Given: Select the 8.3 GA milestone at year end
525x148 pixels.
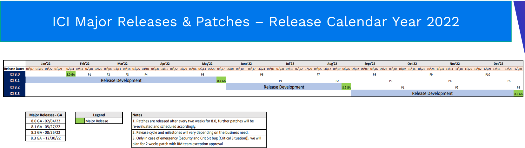Looking at the screenshot, I should 518,94.
